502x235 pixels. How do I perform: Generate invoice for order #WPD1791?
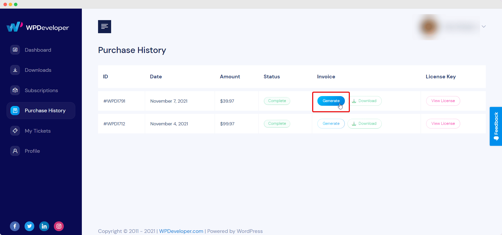click(331, 101)
